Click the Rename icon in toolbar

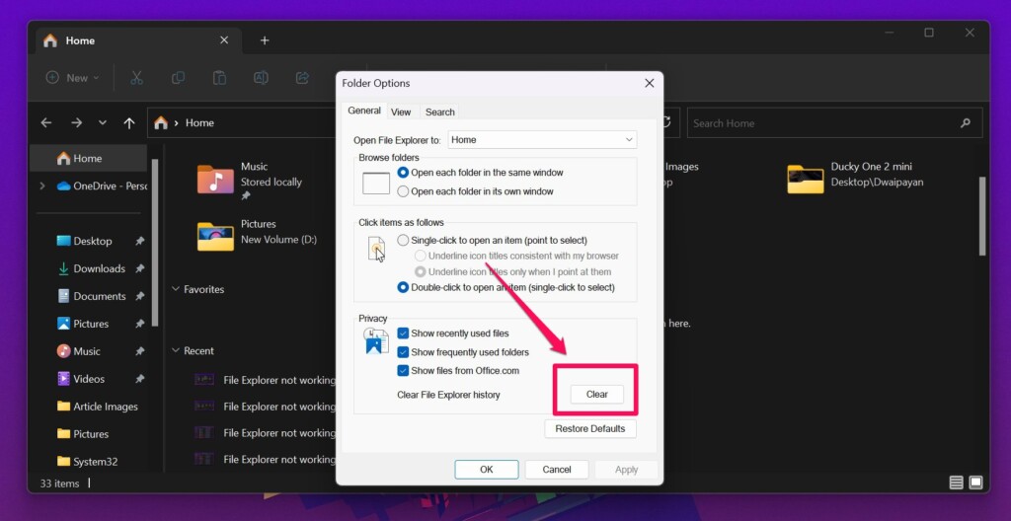(x=261, y=78)
